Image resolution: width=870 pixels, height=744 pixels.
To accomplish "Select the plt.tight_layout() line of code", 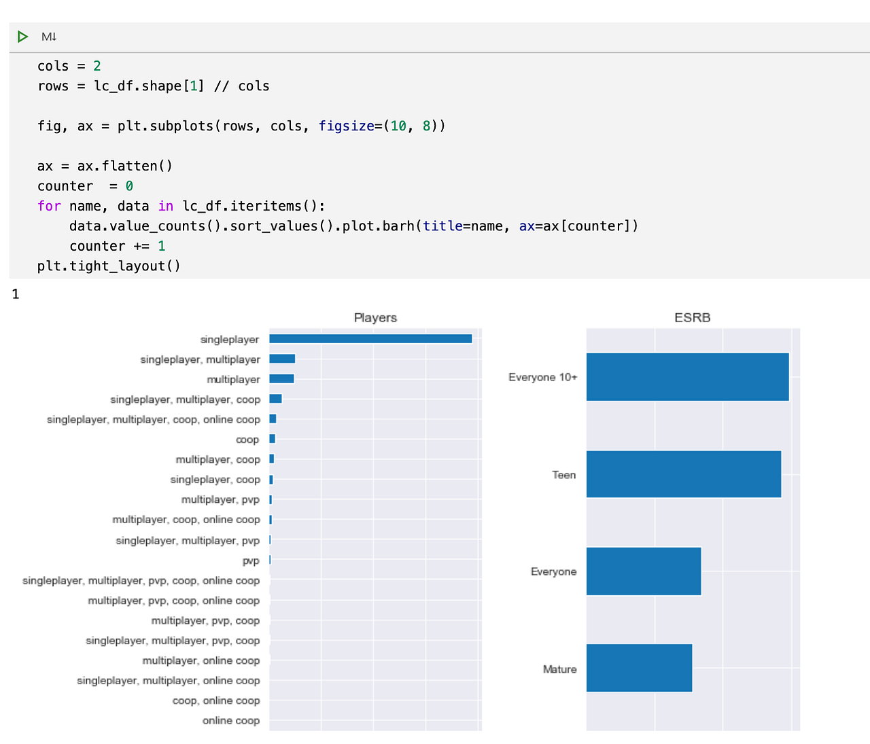I will coord(108,266).
